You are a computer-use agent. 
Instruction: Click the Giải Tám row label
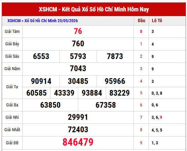pos(12,32)
